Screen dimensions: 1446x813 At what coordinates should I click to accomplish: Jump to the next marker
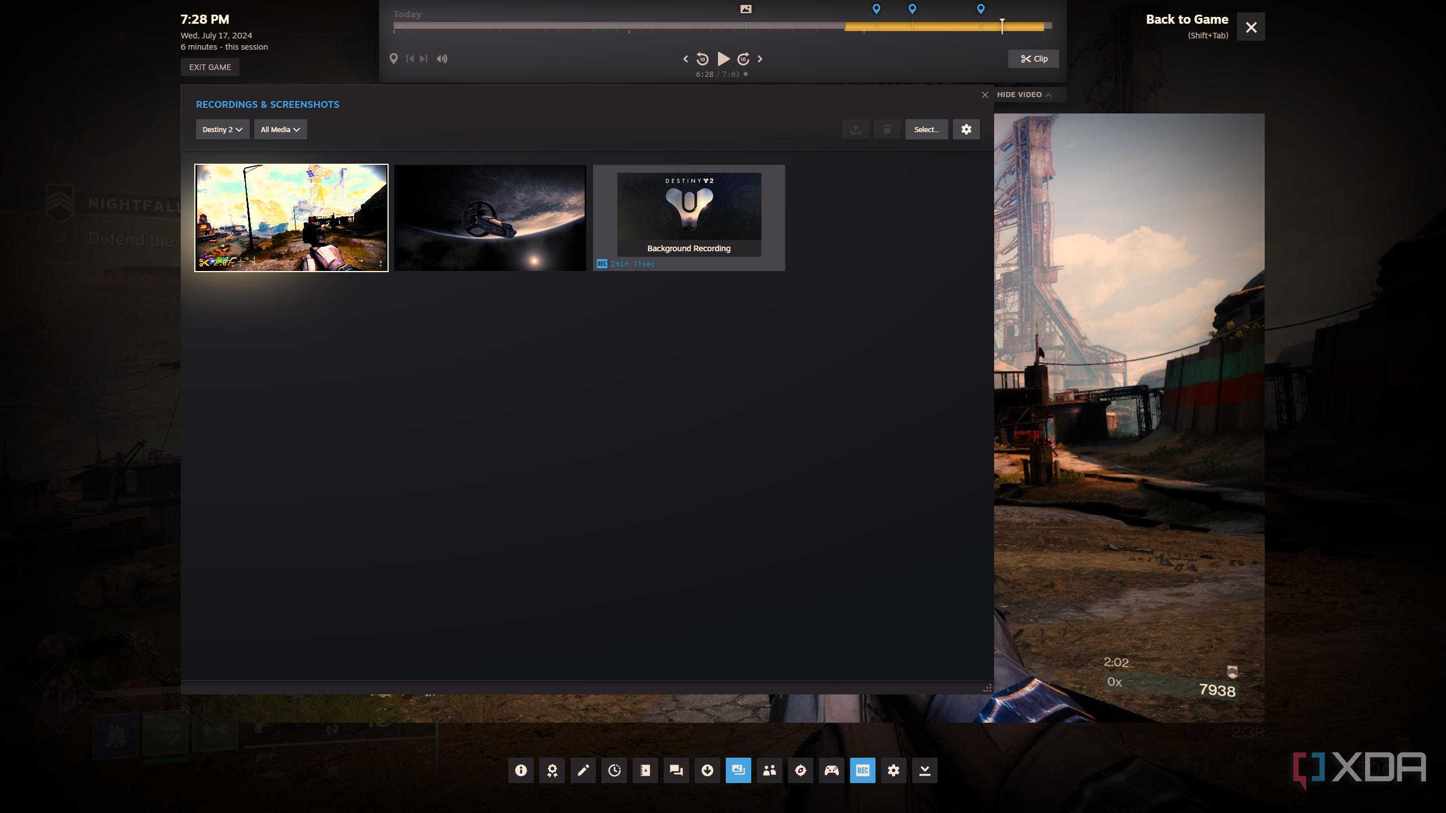pyautogui.click(x=424, y=59)
